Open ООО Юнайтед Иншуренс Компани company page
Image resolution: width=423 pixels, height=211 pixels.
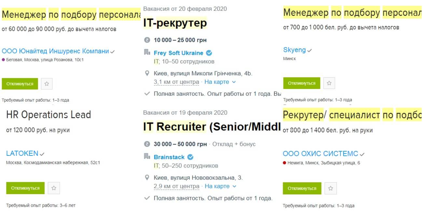pyautogui.click(x=55, y=51)
